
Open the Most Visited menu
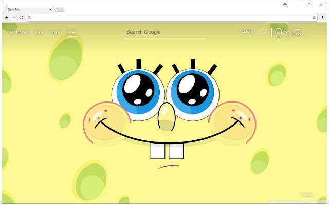click(19, 32)
